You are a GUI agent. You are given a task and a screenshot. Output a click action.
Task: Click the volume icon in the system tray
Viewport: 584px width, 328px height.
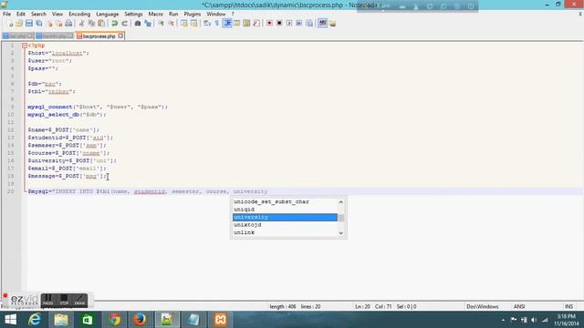point(534,320)
